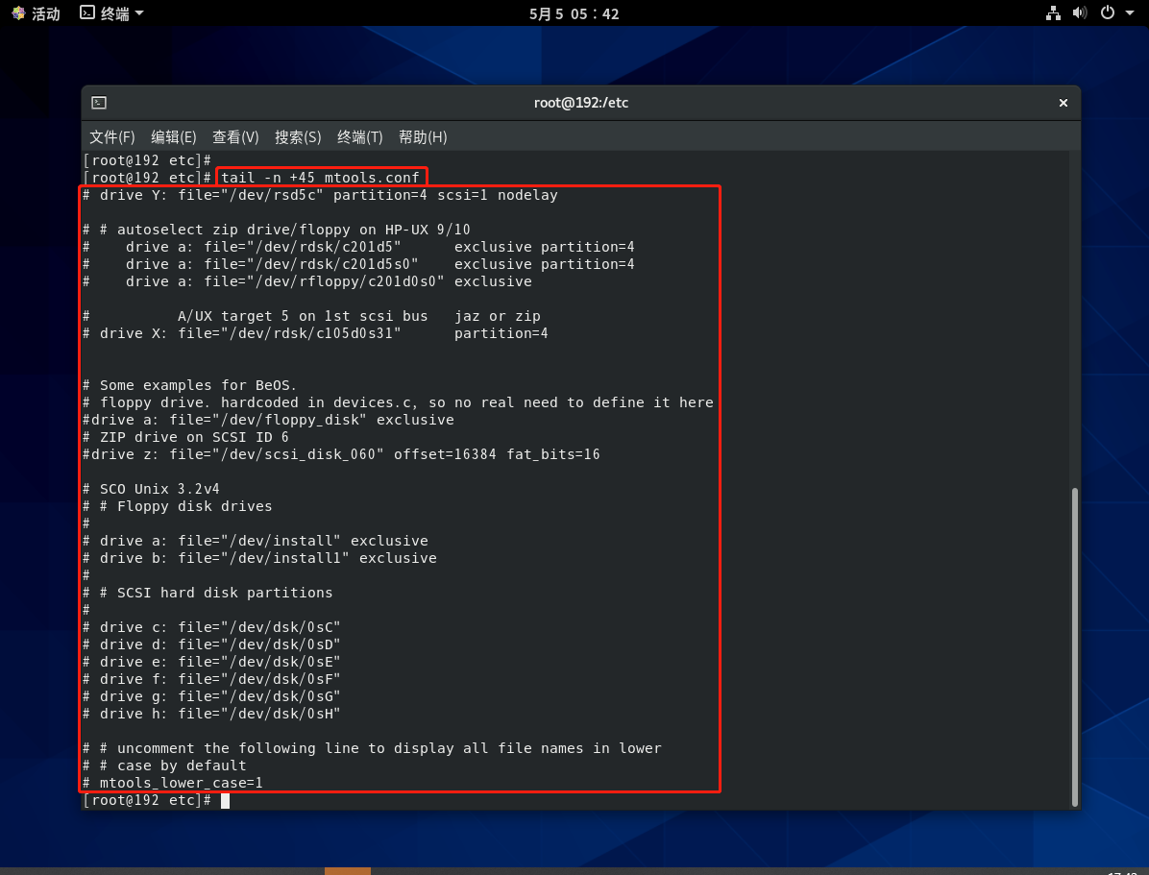Click the power icon in top bar
Viewport: 1149px width, 875px height.
(1107, 13)
